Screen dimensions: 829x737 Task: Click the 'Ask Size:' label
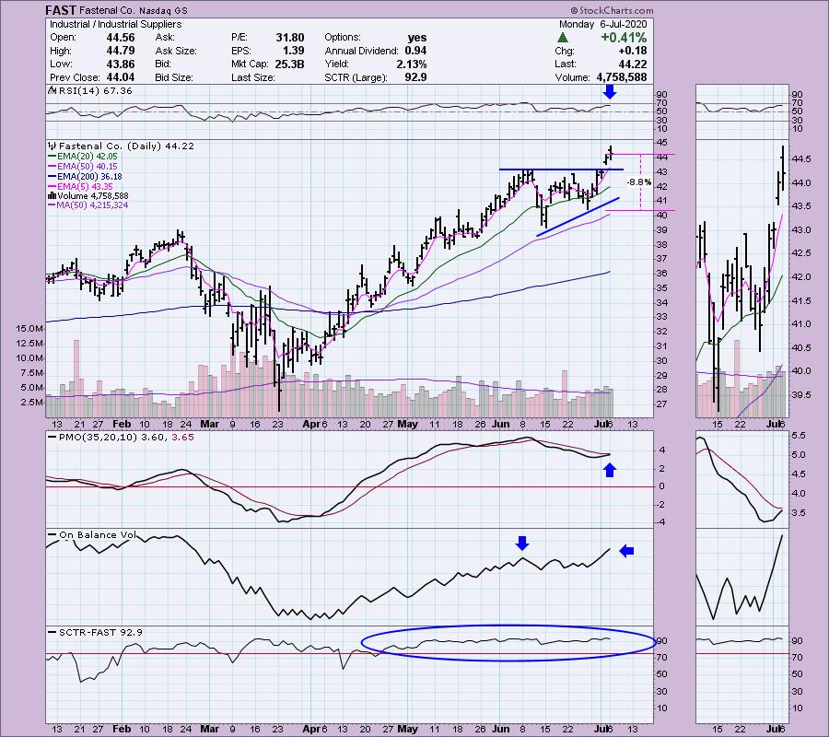(176, 51)
